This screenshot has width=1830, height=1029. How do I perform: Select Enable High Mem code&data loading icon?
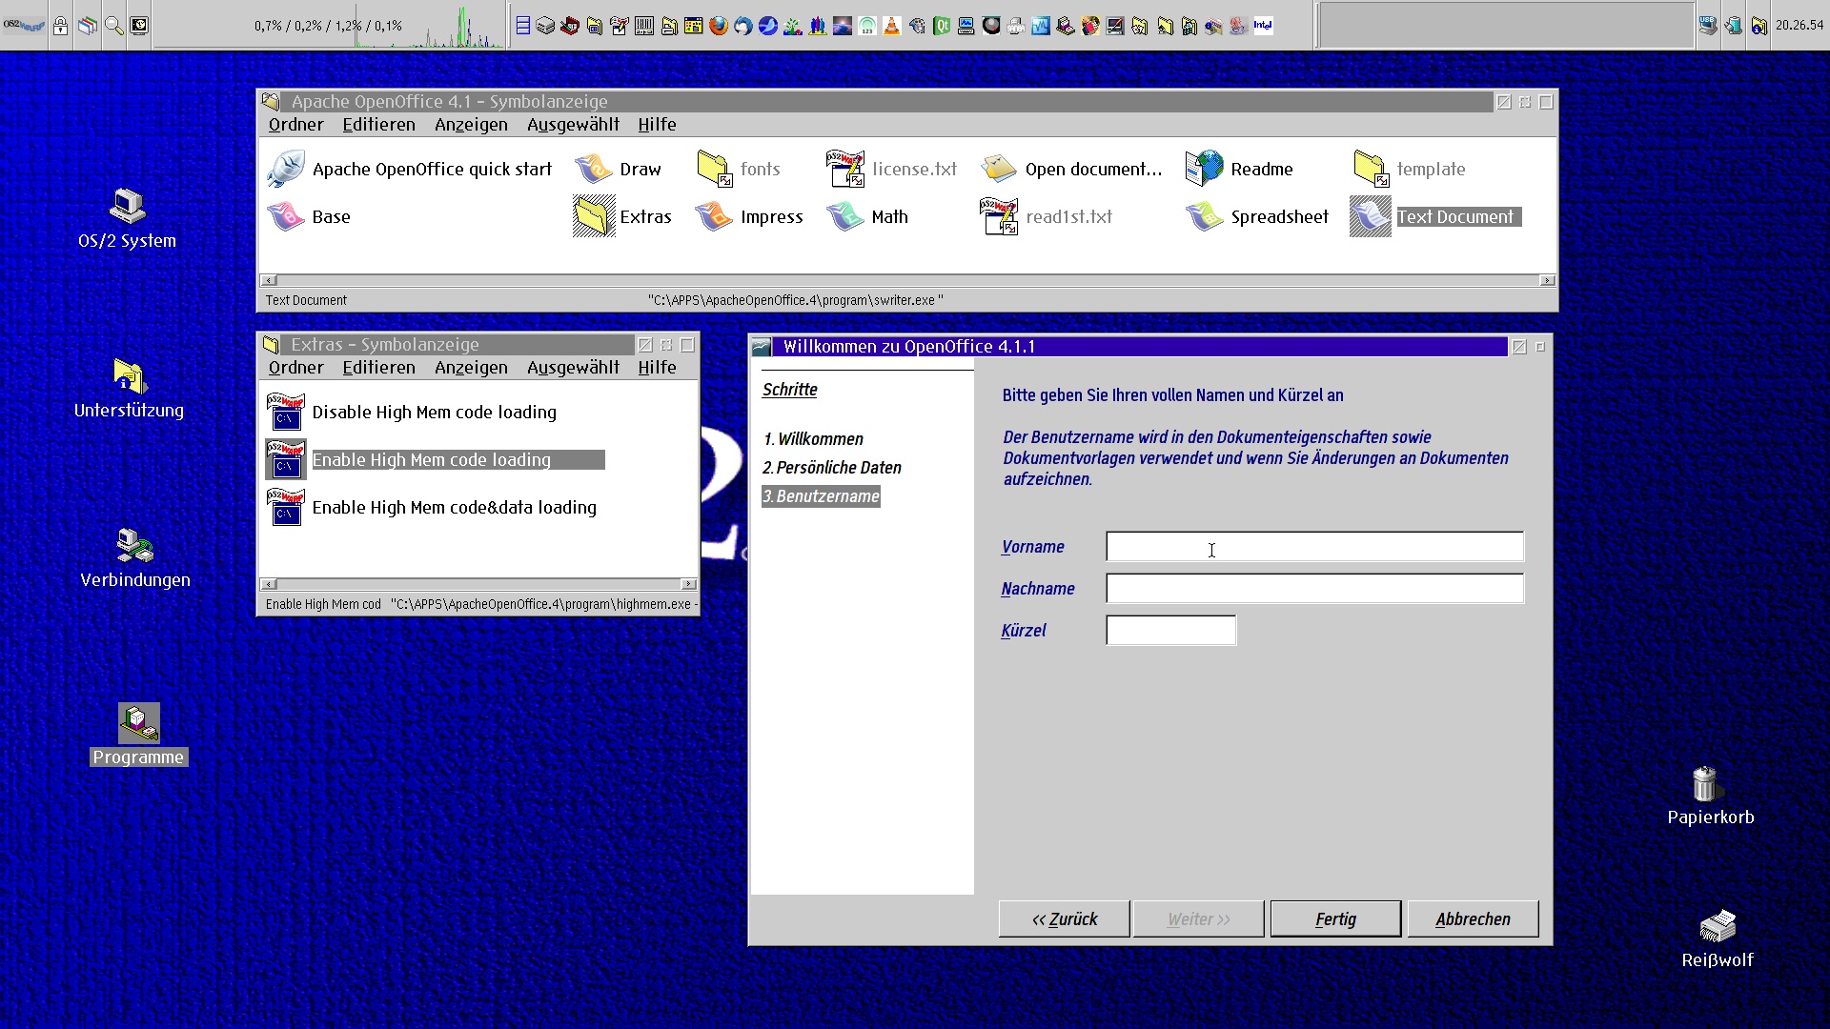(x=285, y=507)
